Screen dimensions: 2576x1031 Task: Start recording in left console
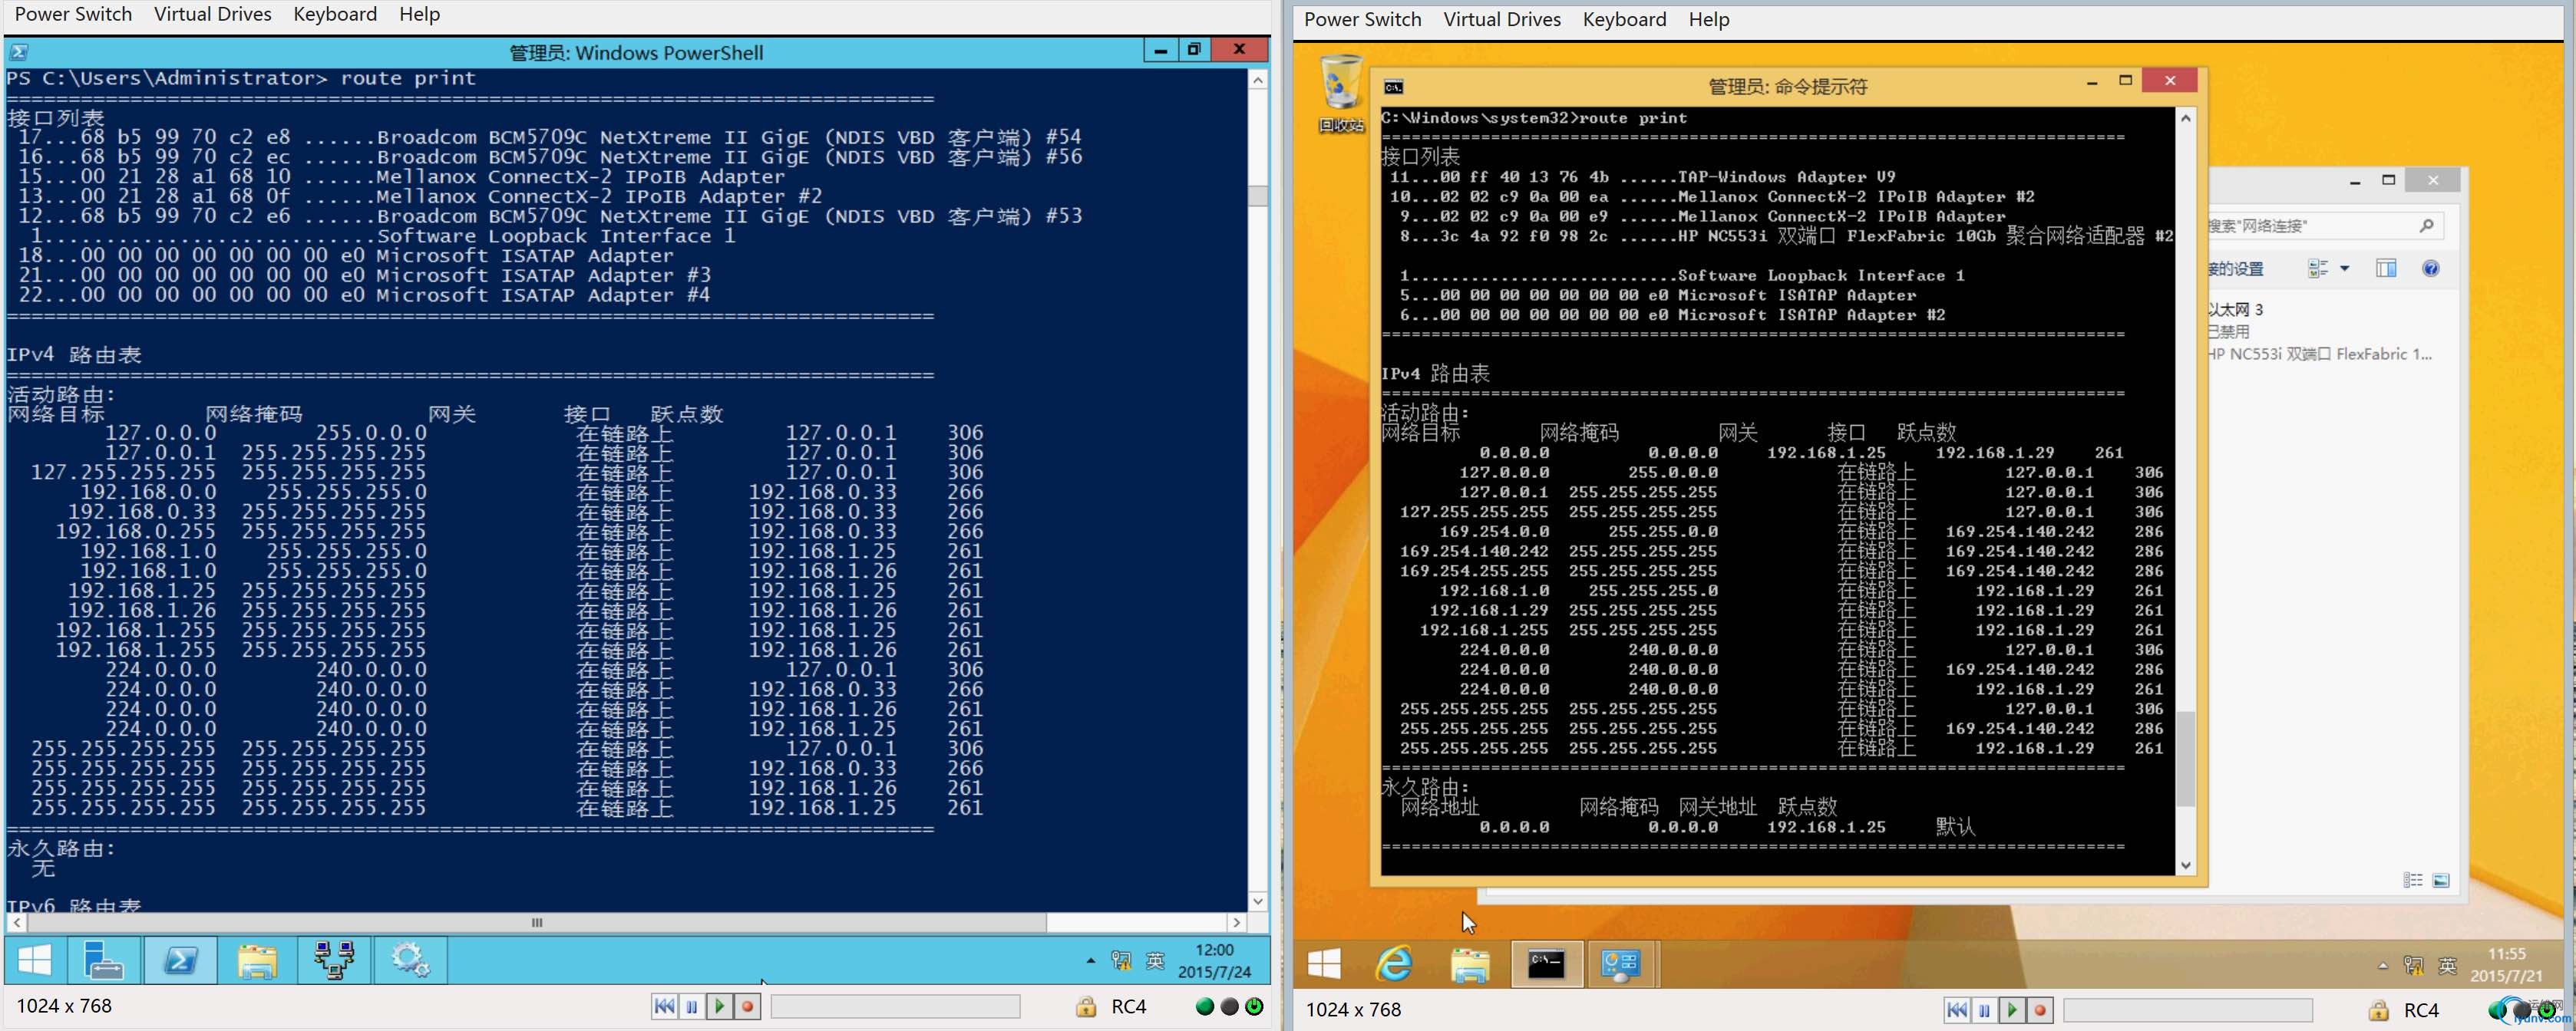(747, 1007)
